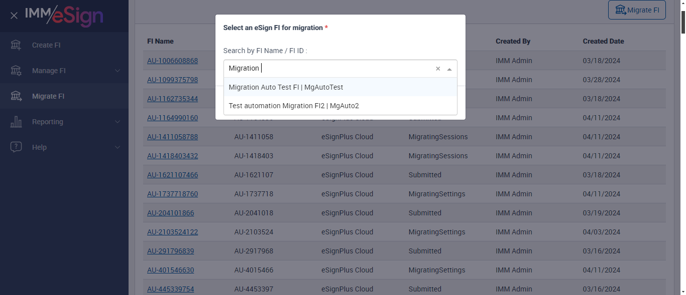Expand the Help submenu chevron
The width and height of the screenshot is (686, 295).
(x=118, y=147)
